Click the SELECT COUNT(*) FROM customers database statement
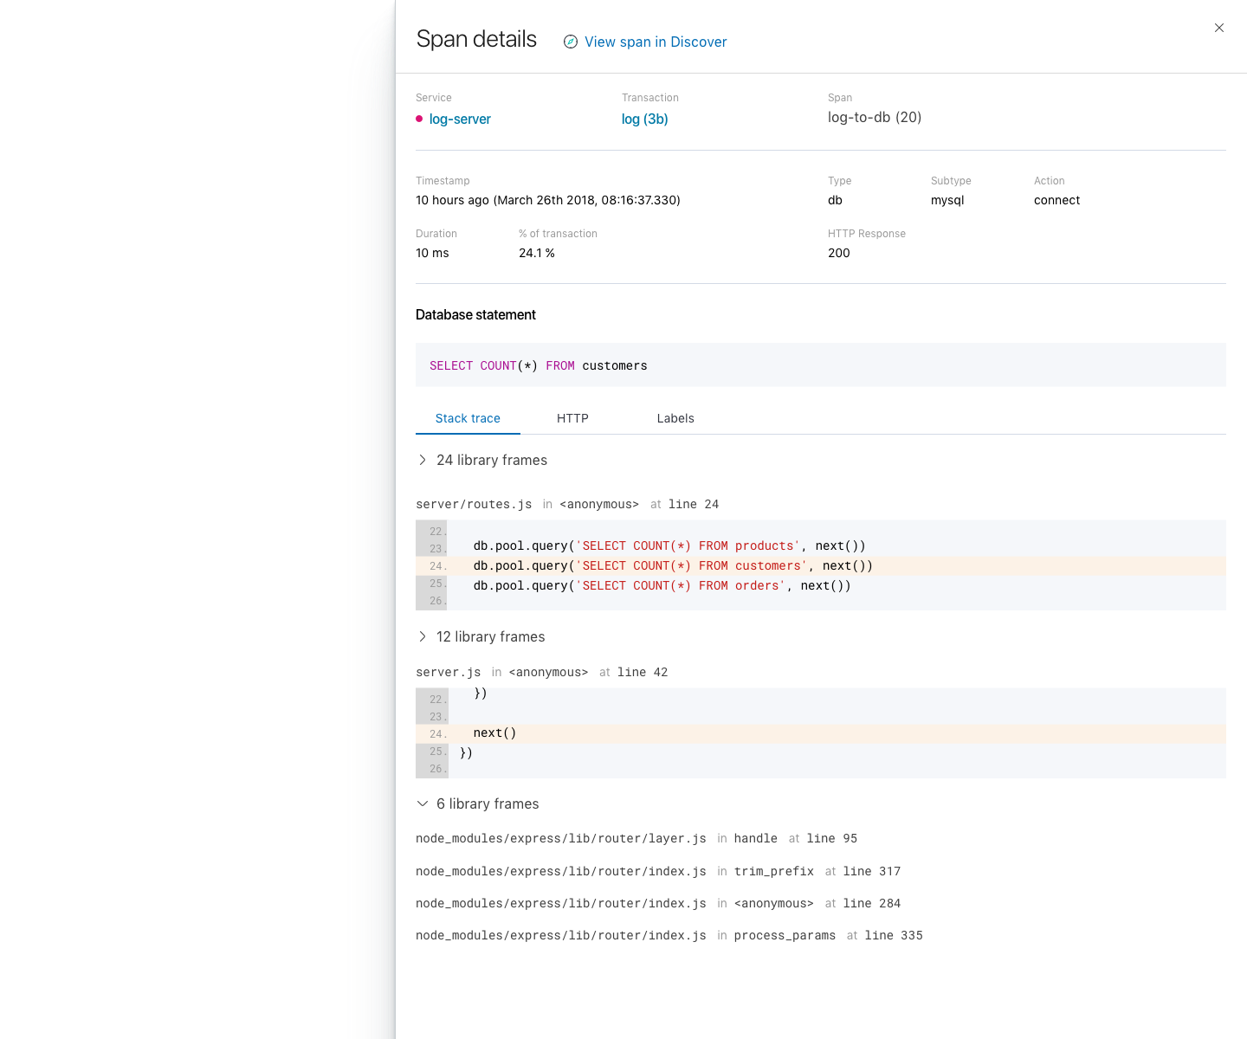The width and height of the screenshot is (1247, 1039). tap(538, 365)
